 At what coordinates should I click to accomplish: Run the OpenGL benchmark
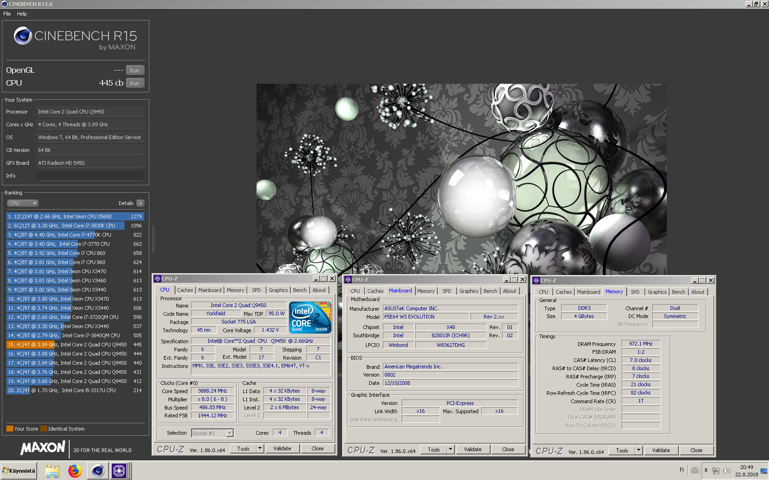(x=135, y=70)
